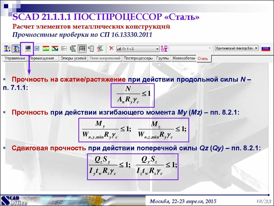Click the pressed structural group assignment icon
This screenshot has height=206, width=274.
coord(16,49)
